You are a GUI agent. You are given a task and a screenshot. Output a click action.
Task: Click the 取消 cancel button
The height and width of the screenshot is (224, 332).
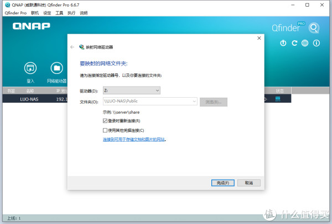[247, 183]
